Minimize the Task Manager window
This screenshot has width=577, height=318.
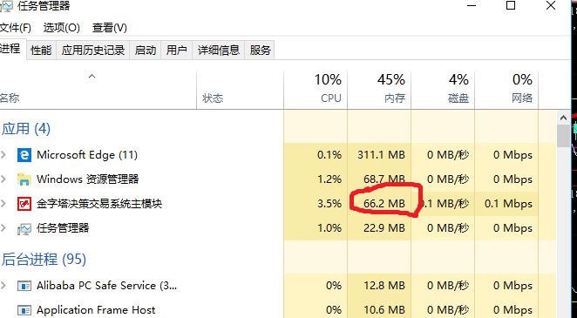tap(472, 5)
